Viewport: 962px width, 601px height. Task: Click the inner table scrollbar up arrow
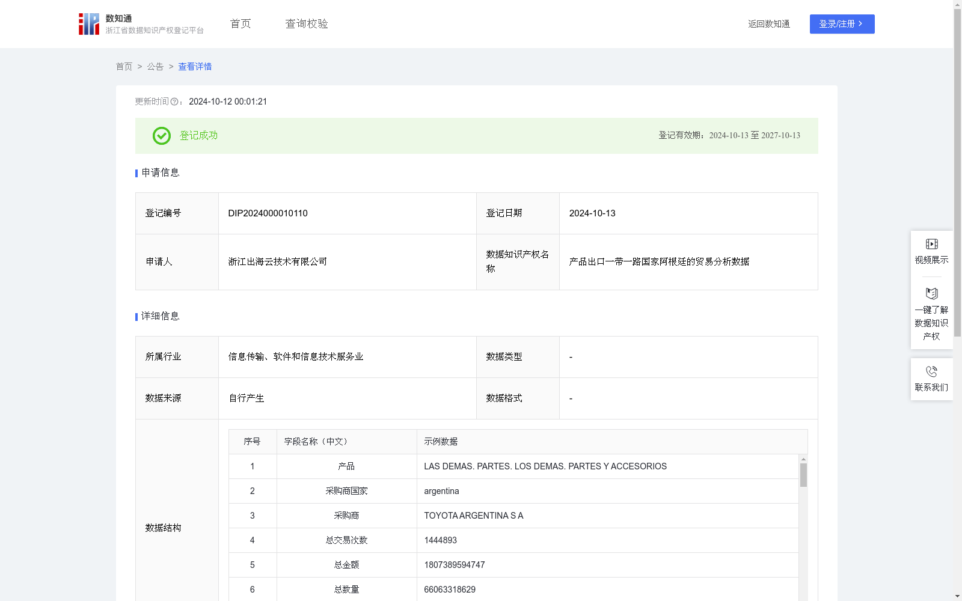click(x=803, y=459)
